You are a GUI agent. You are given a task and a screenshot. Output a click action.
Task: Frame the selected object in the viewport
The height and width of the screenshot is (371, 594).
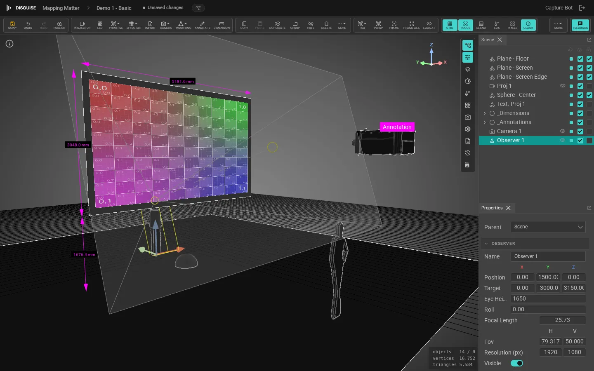tap(394, 25)
